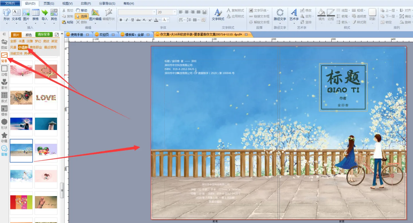The width and height of the screenshot is (413, 223).
Task: Toggle underline text formatting
Action: (133, 20)
